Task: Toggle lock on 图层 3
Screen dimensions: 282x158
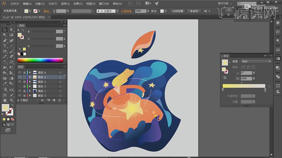Action: [x=24, y=86]
